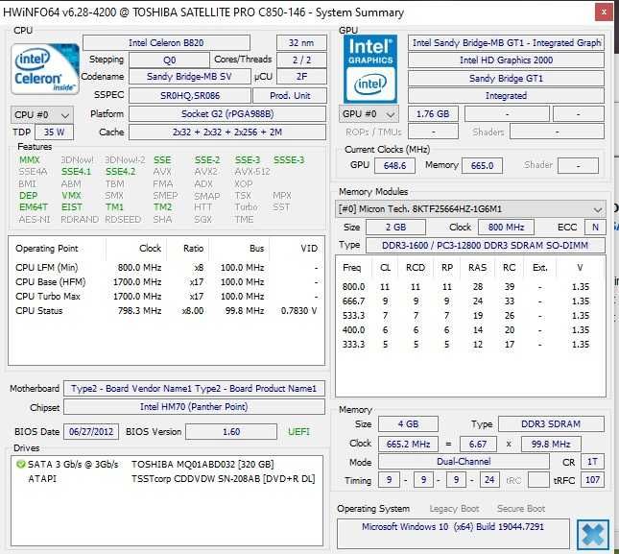
Task: Click the Intel HM70 (Panther Point) chipset field
Action: [x=194, y=407]
